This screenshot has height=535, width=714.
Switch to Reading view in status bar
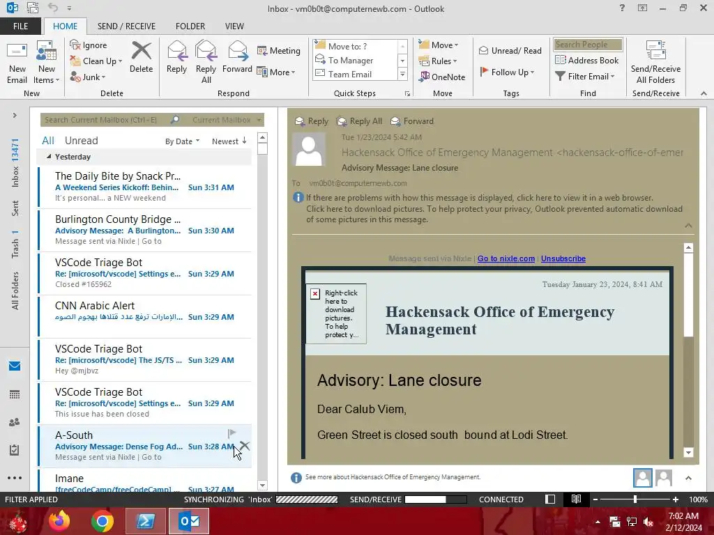coord(576,499)
